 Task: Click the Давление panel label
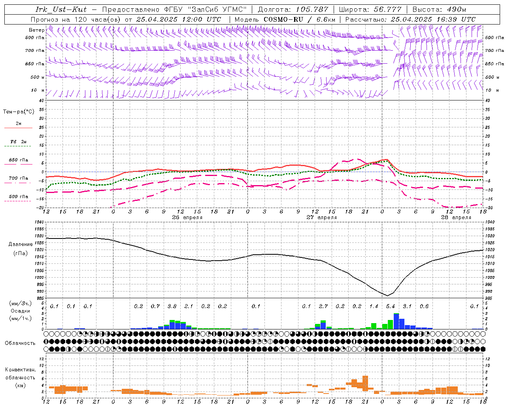[21, 244]
